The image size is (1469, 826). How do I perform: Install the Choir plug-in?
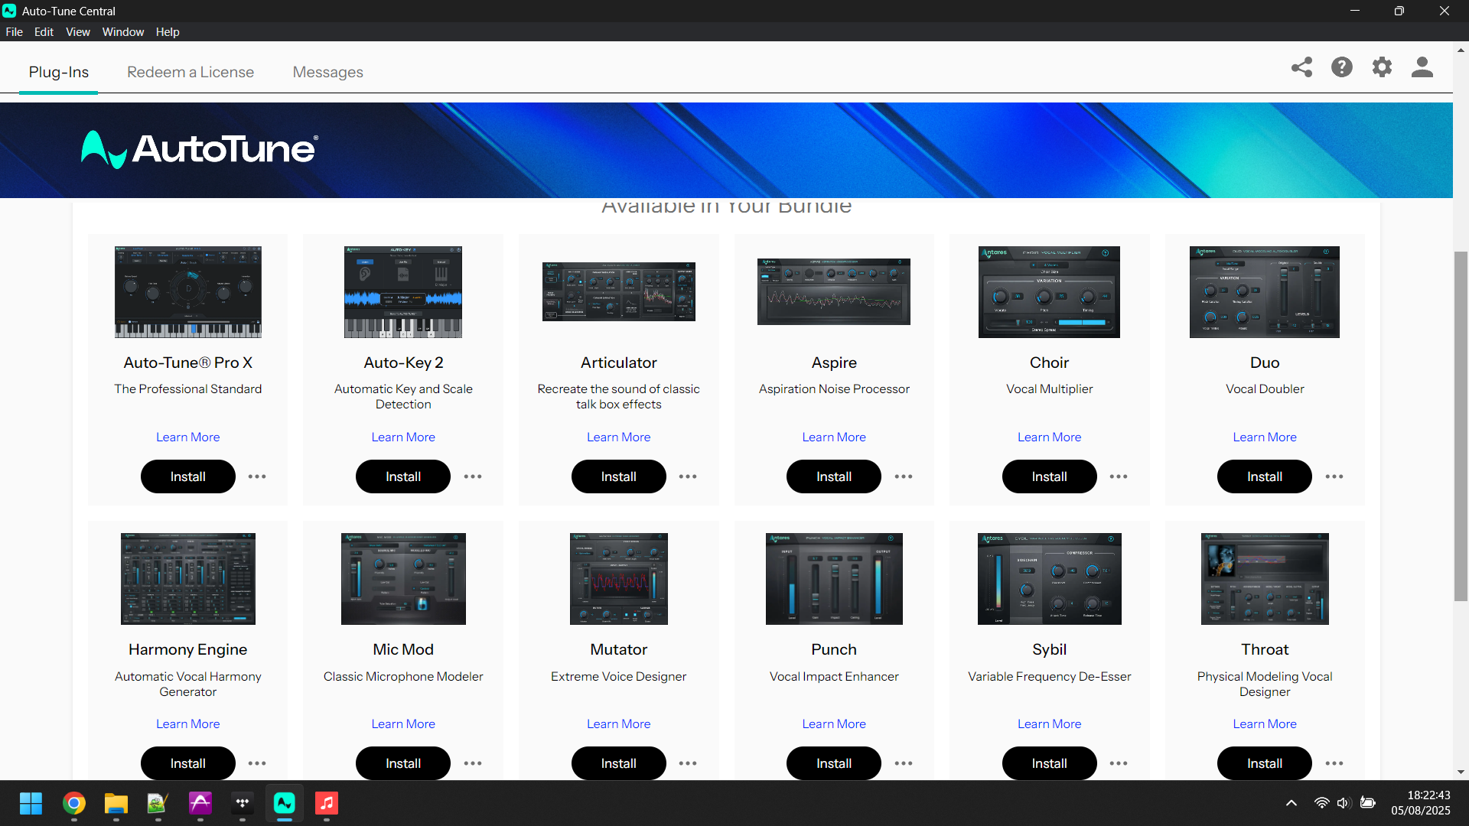click(x=1050, y=476)
